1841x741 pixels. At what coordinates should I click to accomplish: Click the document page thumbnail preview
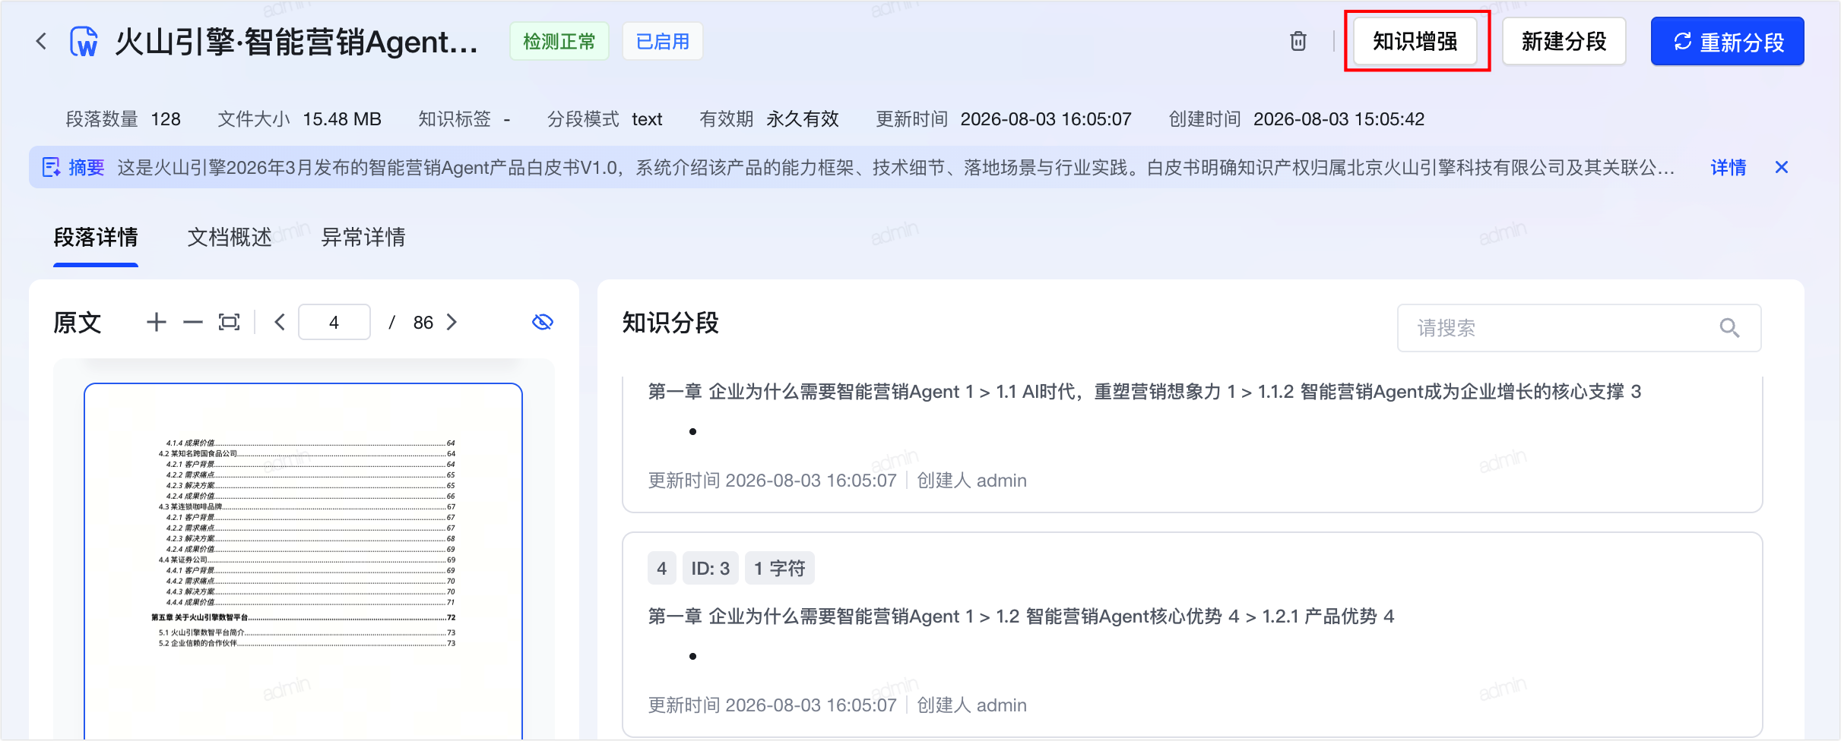(303, 560)
